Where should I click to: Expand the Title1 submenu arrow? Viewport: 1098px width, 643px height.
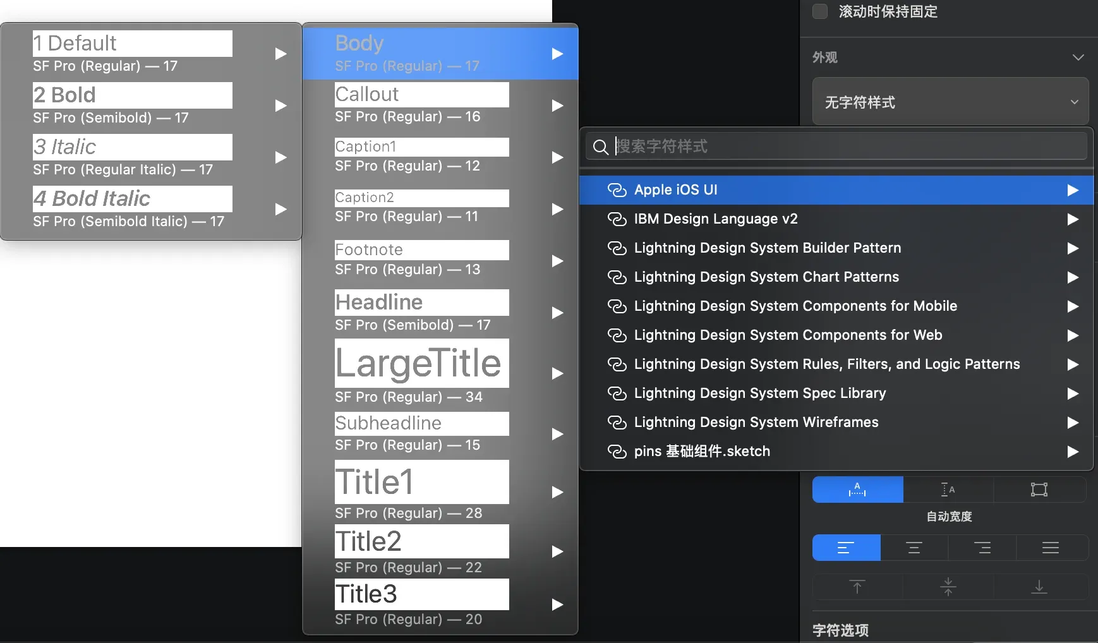pyautogui.click(x=557, y=492)
